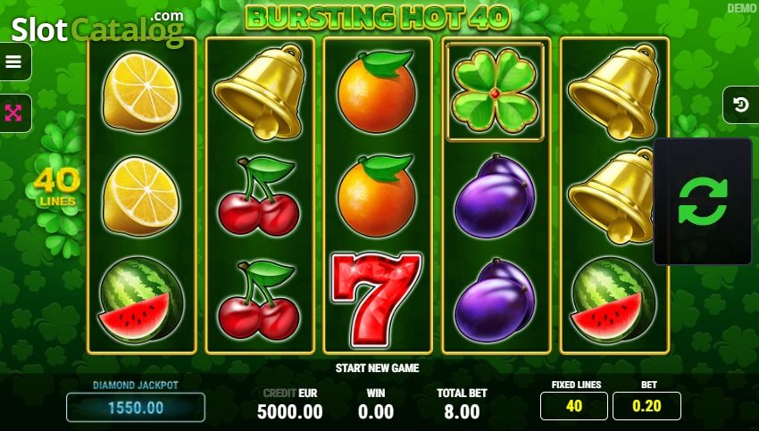Click the top orange on middle reel
The width and height of the screenshot is (759, 431).
coord(377,91)
